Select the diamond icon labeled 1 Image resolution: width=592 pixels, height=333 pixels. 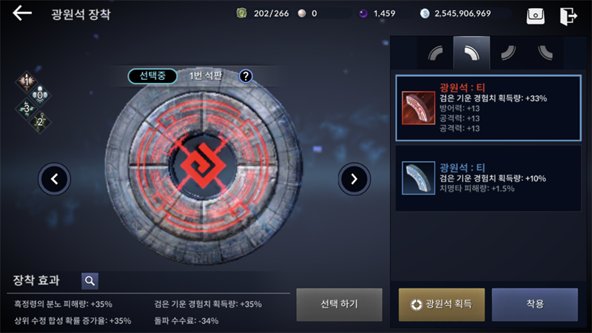pyautogui.click(x=27, y=81)
